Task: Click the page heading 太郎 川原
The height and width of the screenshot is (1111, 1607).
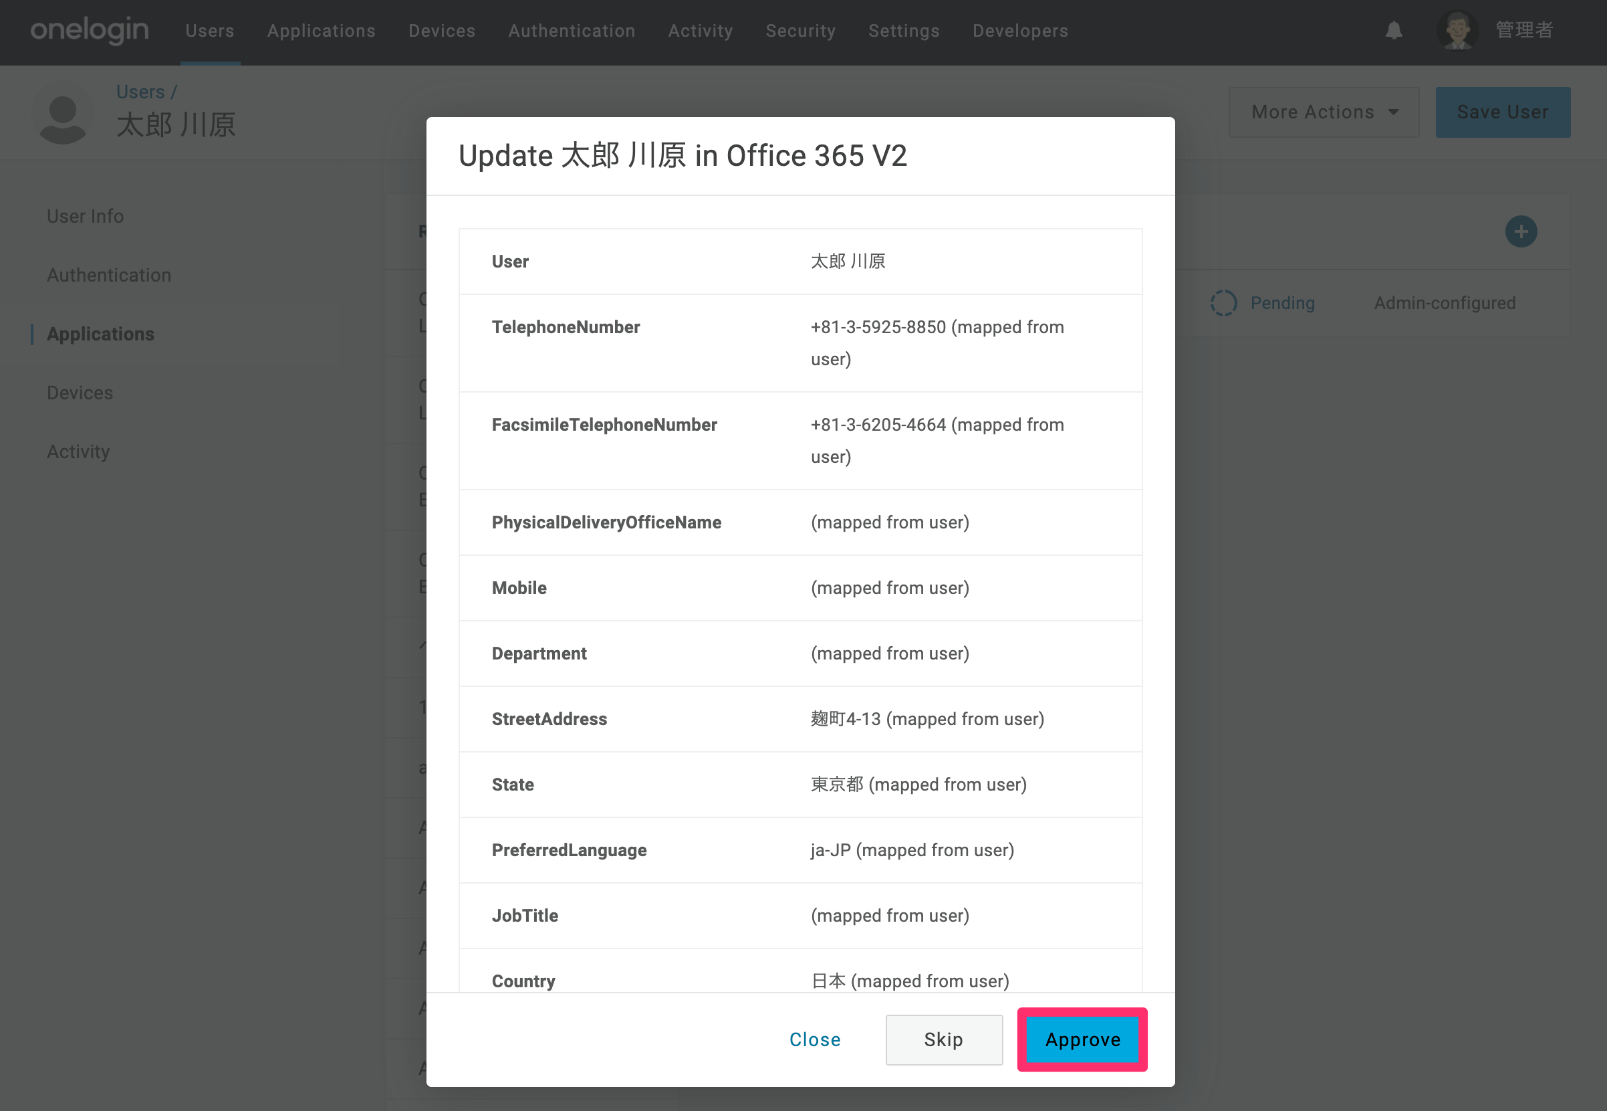Action: pos(176,125)
